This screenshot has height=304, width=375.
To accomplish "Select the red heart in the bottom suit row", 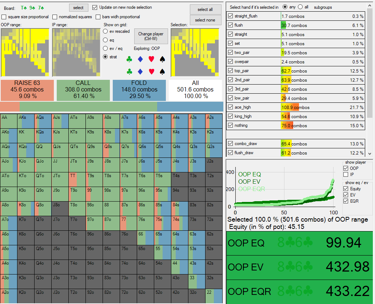I will [151, 71].
